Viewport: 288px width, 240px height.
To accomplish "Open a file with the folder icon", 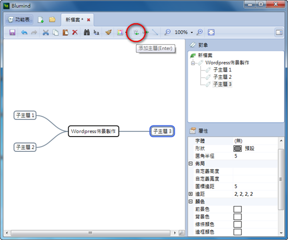I will (52, 19).
